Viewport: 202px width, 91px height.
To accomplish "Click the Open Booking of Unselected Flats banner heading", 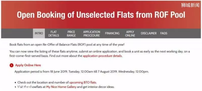I will click(101, 15).
